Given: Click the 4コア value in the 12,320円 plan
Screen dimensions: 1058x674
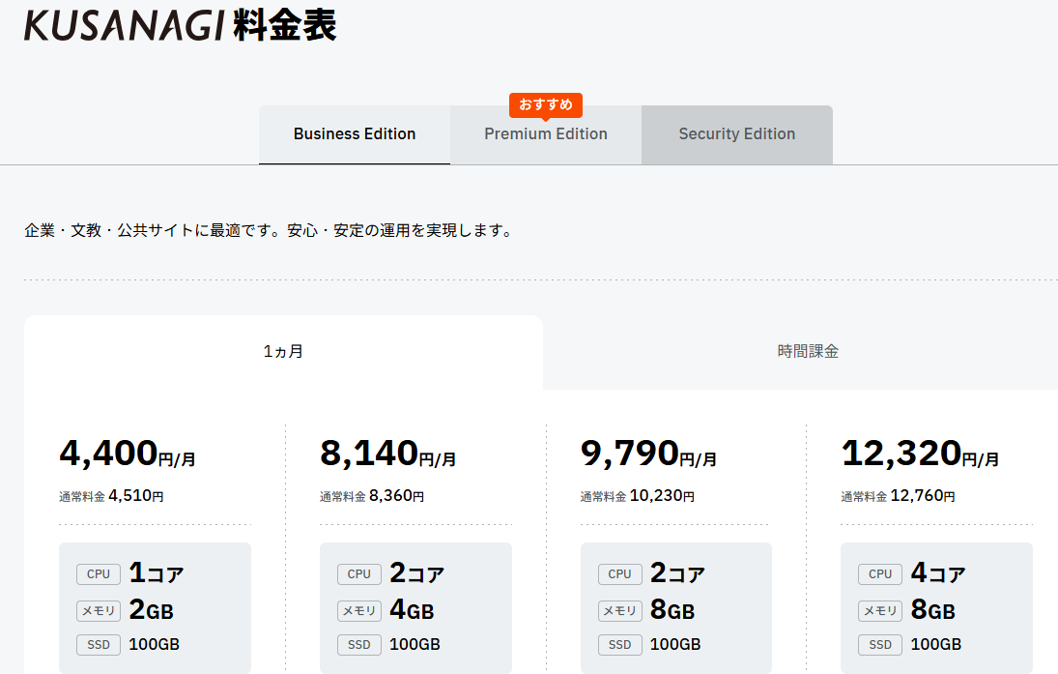Looking at the screenshot, I should point(938,573).
